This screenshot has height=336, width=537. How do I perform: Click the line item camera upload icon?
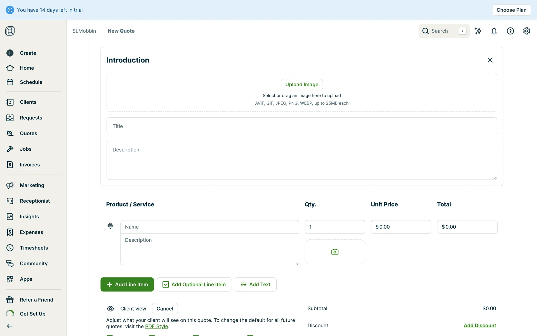coord(335,252)
